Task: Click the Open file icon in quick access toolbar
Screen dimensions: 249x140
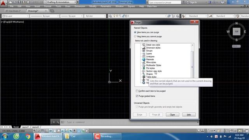Action: [x=15, y=2]
